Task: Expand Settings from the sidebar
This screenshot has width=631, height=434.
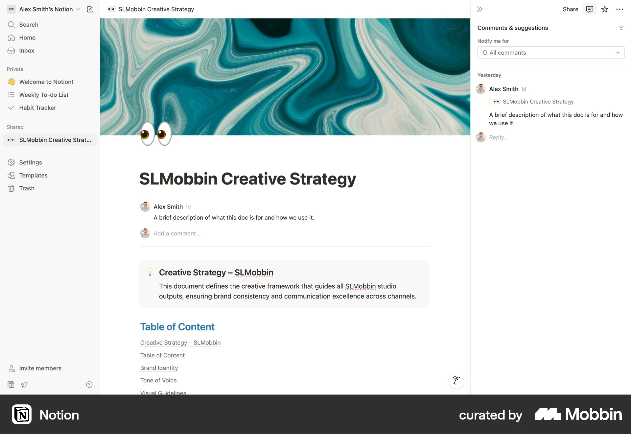Action: click(30, 162)
